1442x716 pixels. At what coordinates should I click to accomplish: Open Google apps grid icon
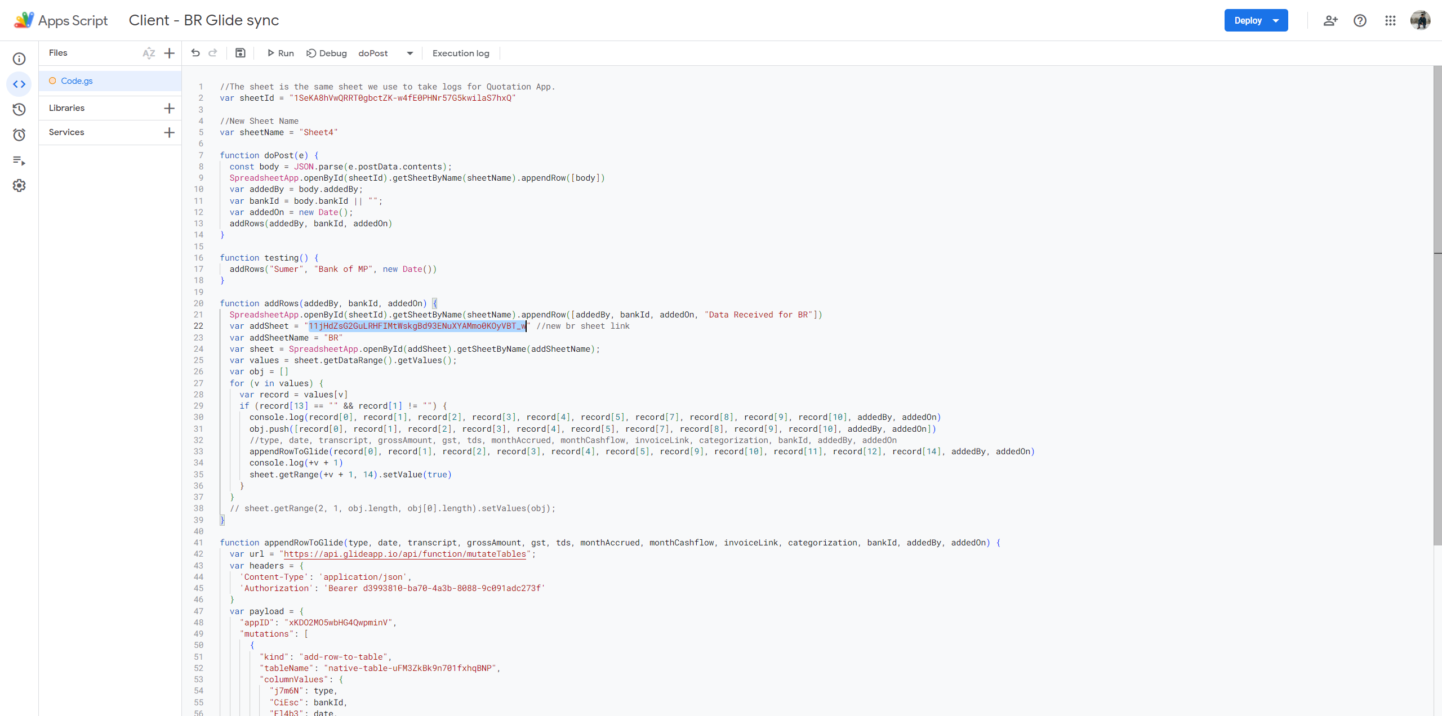tap(1390, 20)
